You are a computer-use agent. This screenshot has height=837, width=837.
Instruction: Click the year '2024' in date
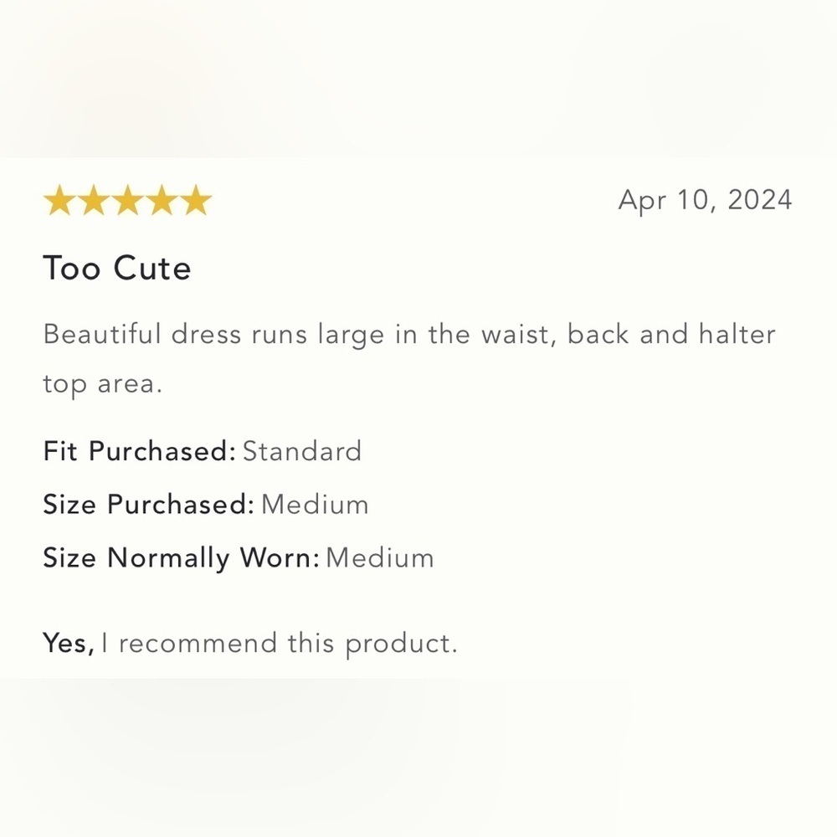click(x=760, y=200)
